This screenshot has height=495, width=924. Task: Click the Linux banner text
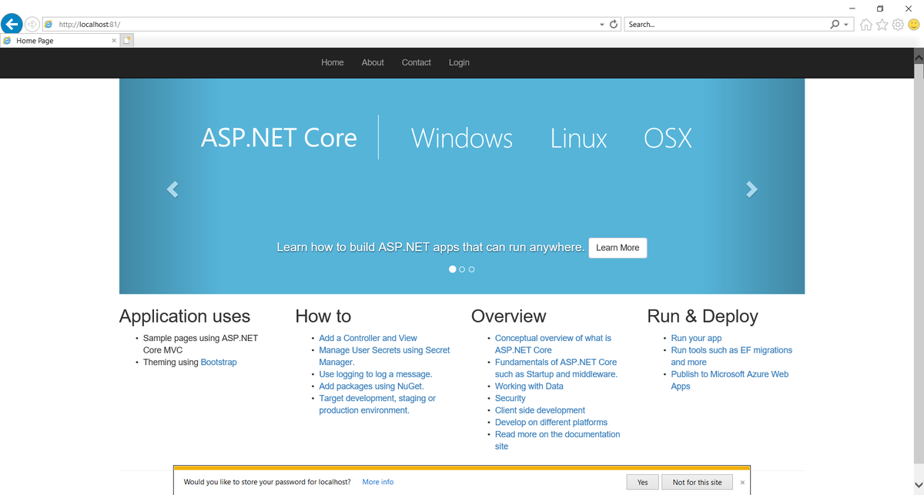(579, 138)
